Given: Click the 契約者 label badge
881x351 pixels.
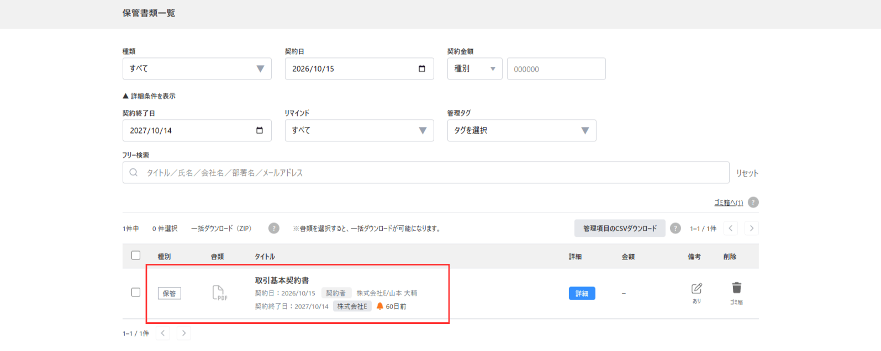Looking at the screenshot, I should point(336,293).
